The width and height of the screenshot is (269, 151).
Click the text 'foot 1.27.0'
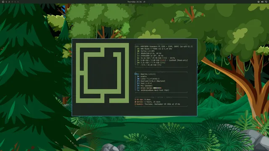[146, 83]
